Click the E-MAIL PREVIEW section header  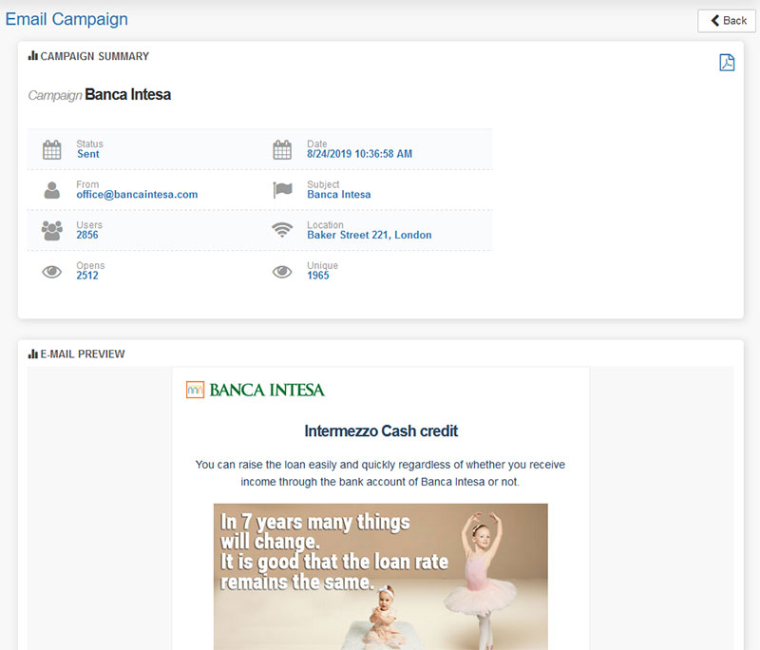83,354
